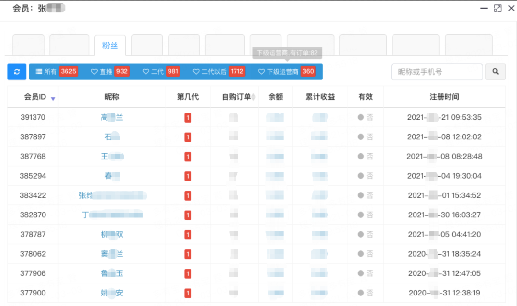Switch to the 粉丝 tab
This screenshot has width=517, height=306.
[110, 45]
